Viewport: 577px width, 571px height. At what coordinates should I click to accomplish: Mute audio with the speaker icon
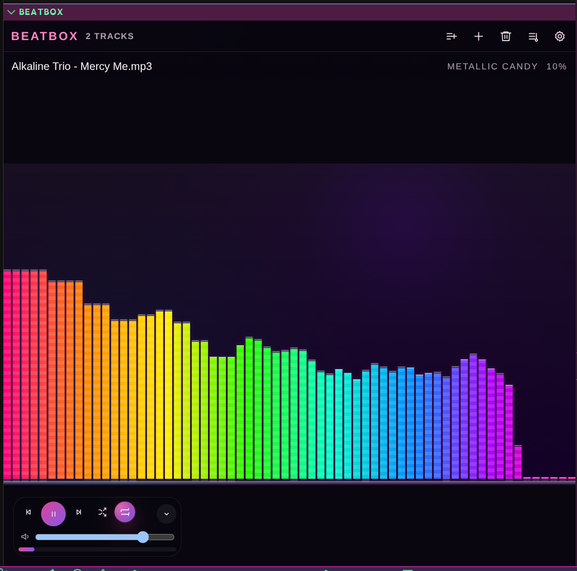(25, 536)
